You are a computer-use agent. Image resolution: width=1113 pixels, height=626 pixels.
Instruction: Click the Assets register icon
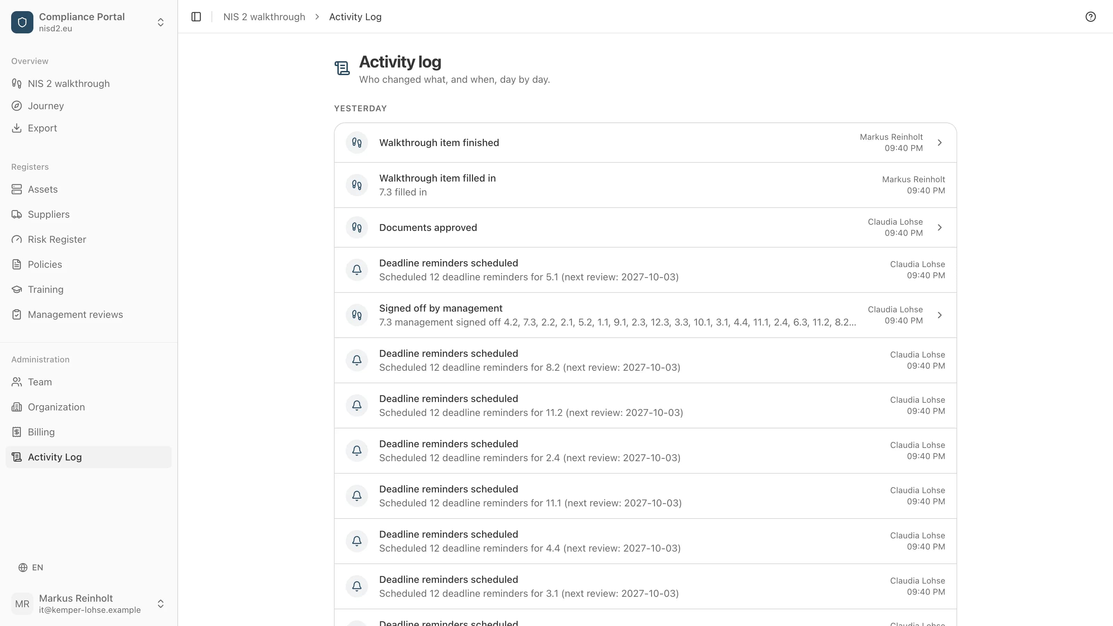(x=17, y=189)
